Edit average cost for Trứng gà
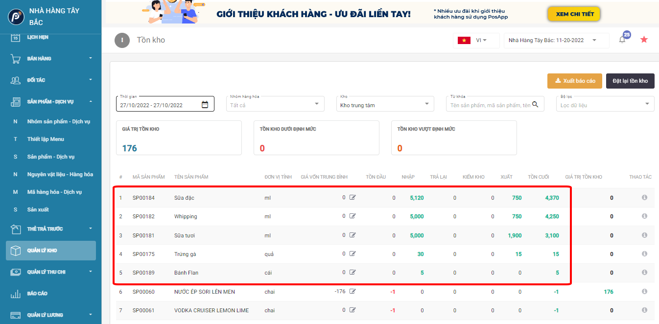Viewport: 659px width, 324px height. click(x=353, y=254)
